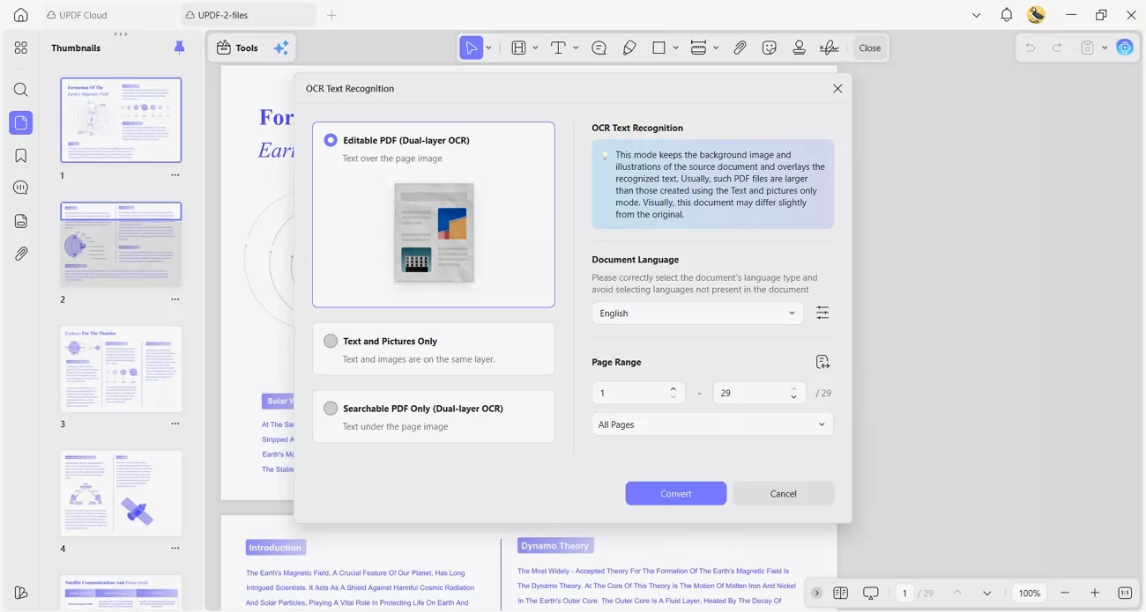Screen dimensions: 1146x612
Task: Add a new tab with plus
Action: [332, 15]
